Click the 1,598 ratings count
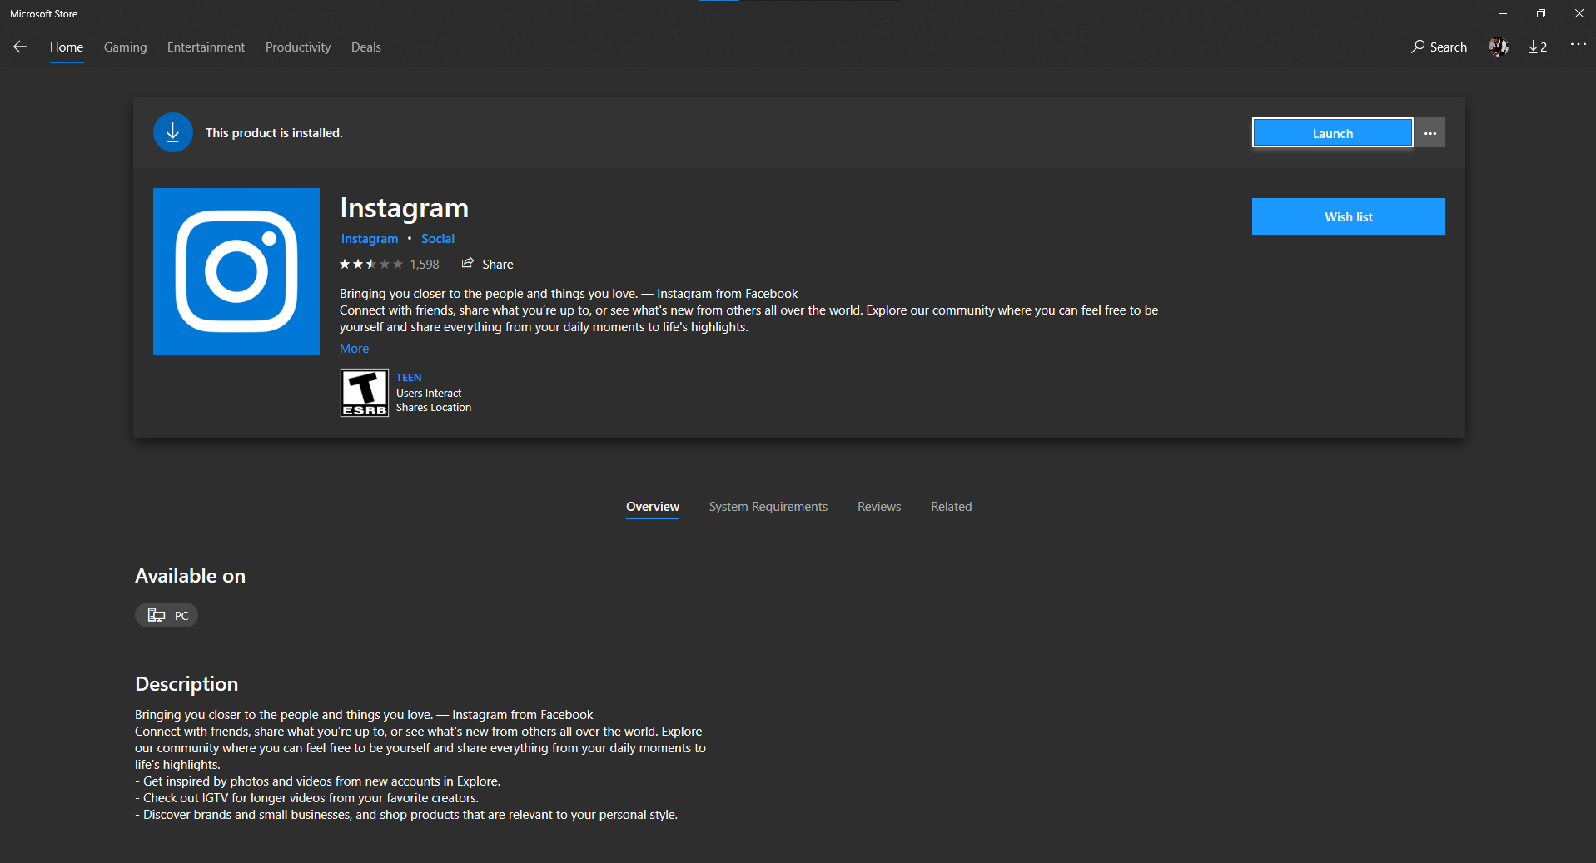This screenshot has width=1596, height=863. coord(425,265)
